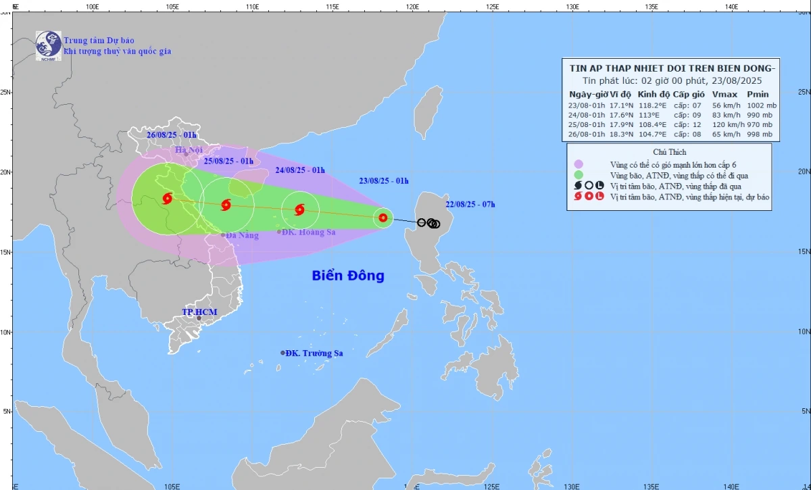The image size is (811, 490).
Task: Click the '56 km/h' Vmax value
Action: click(725, 105)
